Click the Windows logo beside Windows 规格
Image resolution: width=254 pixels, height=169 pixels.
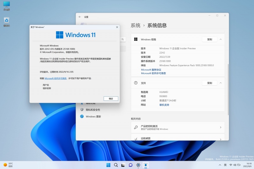pyautogui.click(x=136, y=39)
